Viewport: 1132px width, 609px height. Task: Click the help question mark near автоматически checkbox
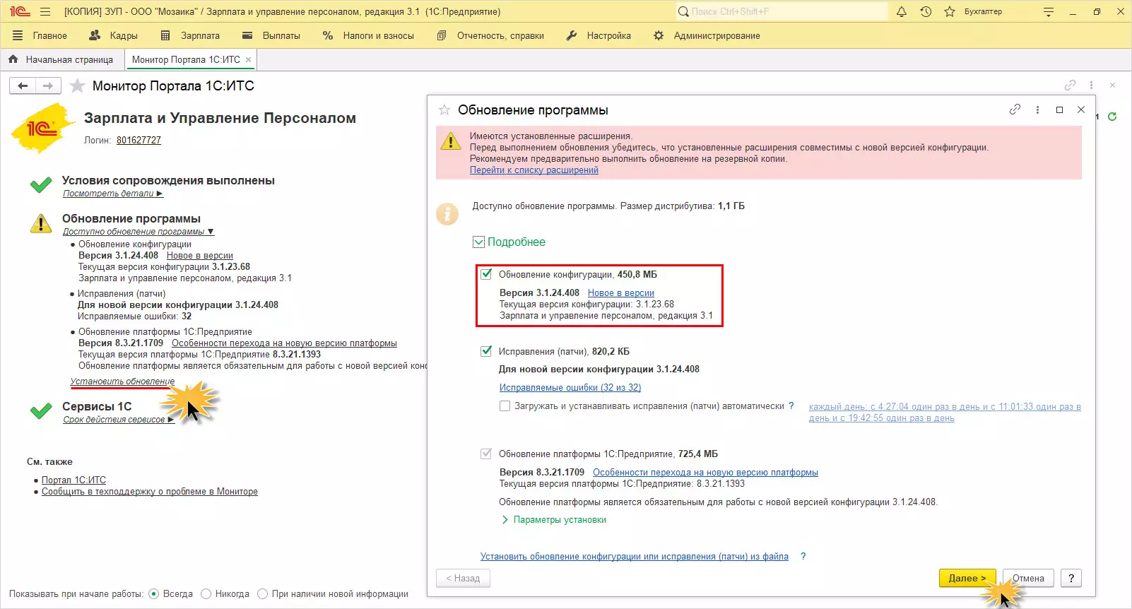click(791, 406)
